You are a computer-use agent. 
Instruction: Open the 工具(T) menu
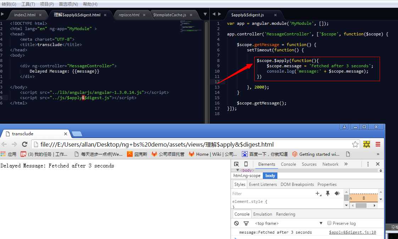(x=28, y=4)
